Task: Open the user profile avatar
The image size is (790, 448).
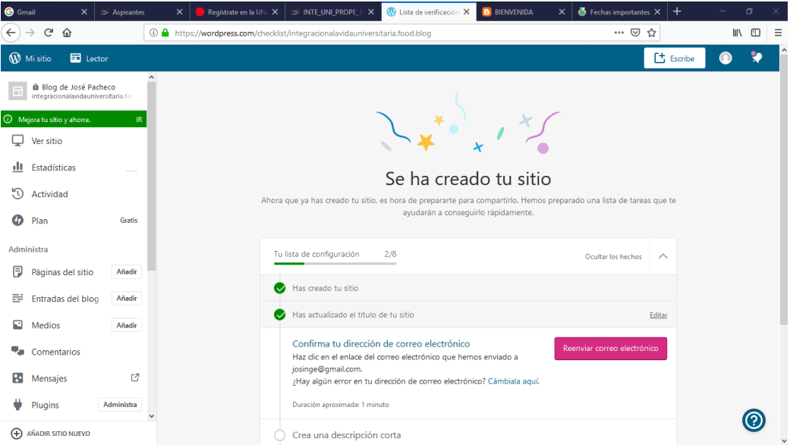Action: (725, 58)
